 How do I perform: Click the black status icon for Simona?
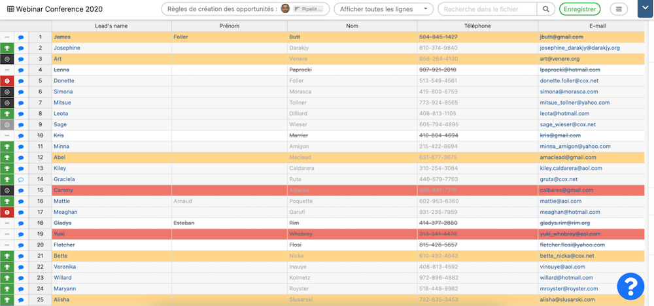pos(7,92)
